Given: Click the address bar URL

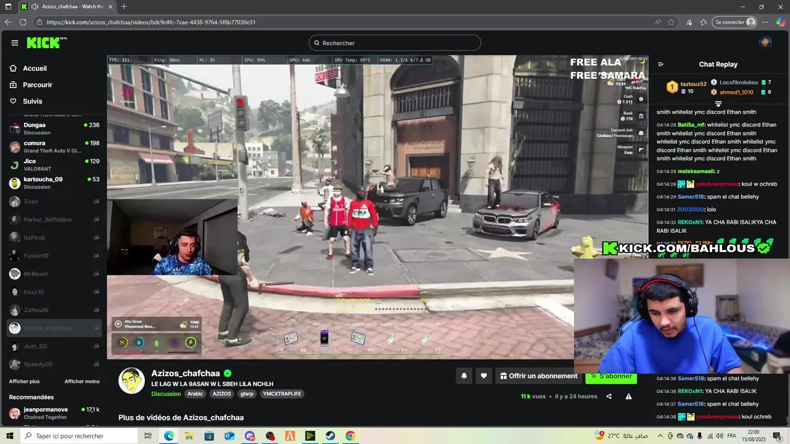Looking at the screenshot, I should 151,22.
